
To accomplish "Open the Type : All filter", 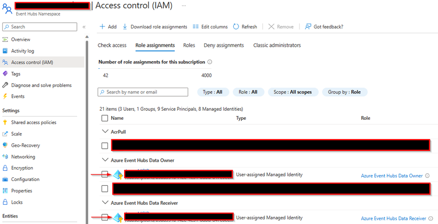I will 213,92.
